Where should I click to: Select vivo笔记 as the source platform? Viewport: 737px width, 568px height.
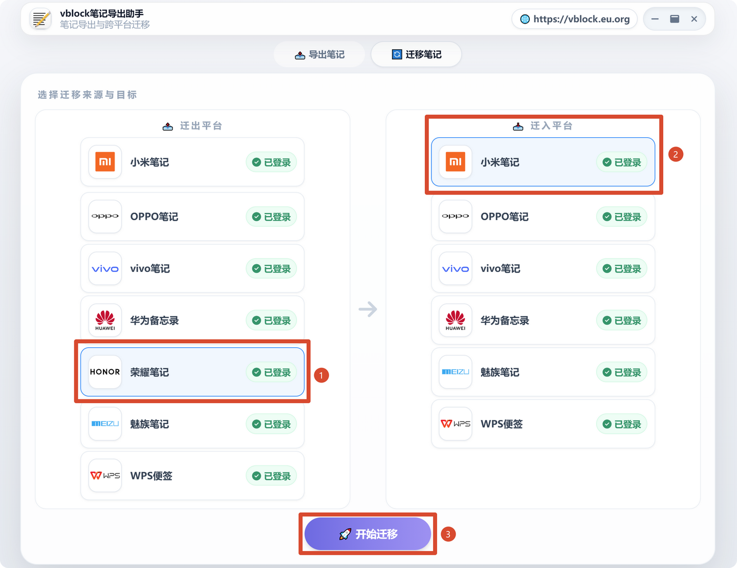(192, 268)
